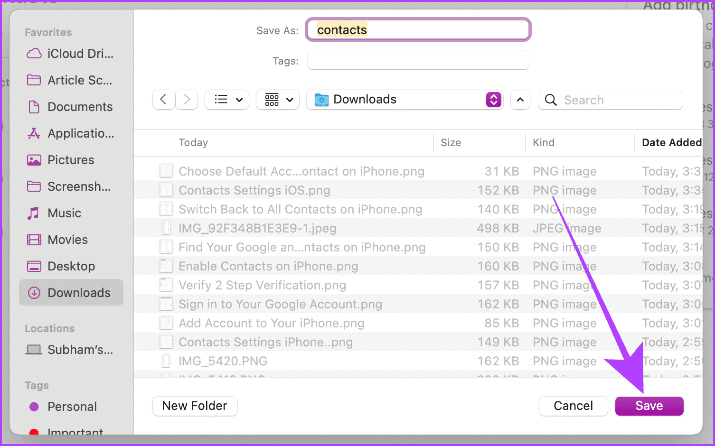Open the Movies folder in sidebar
Image resolution: width=715 pixels, height=446 pixels.
pyautogui.click(x=67, y=240)
